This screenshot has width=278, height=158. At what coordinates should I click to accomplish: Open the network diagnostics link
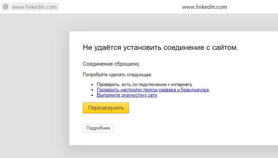point(127,95)
